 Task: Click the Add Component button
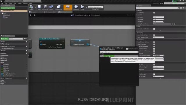click(x=8, y=8)
